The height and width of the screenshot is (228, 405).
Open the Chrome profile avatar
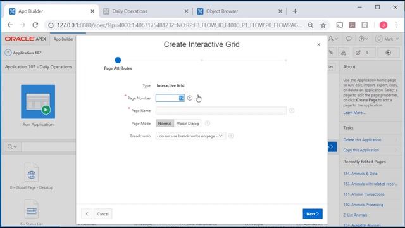coord(383,25)
